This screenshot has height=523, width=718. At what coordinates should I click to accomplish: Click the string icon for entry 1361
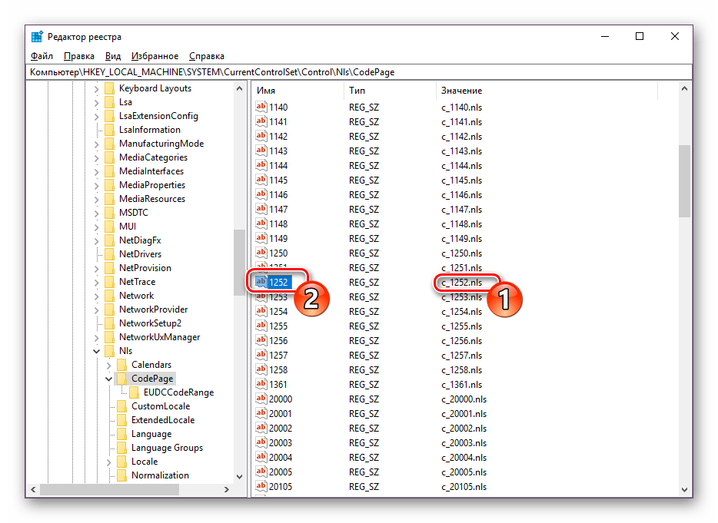click(x=261, y=385)
